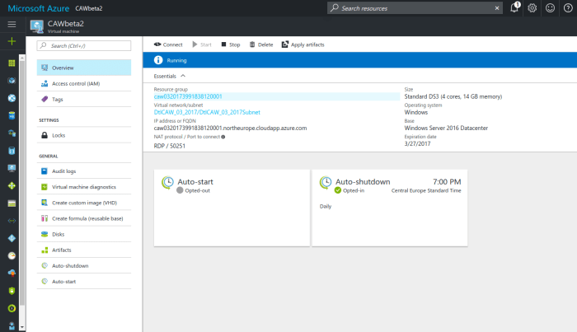
Task: Open Virtual machines monitor icon in sidebar
Action: point(12,168)
